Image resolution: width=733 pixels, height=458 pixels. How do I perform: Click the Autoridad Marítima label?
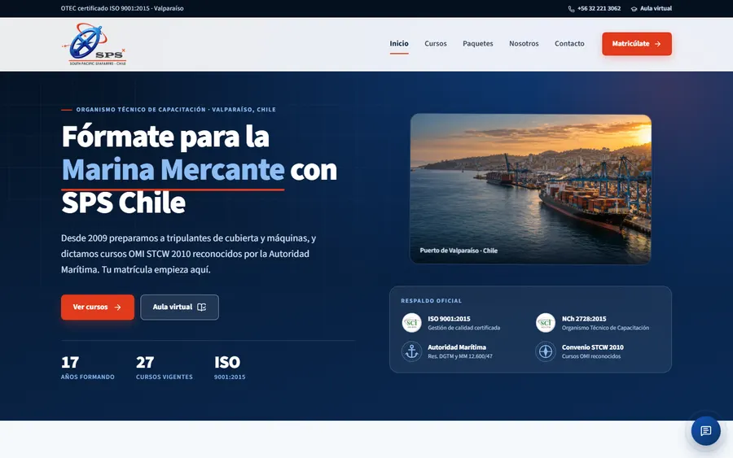pos(457,347)
